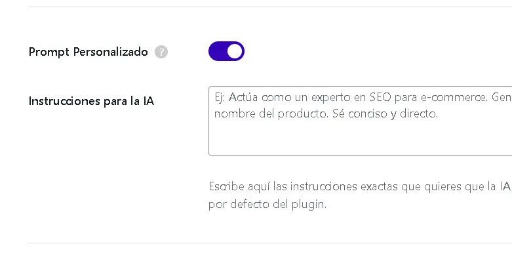The width and height of the screenshot is (512, 269).
Task: Disable the Prompt Personalizado toggle
Action: click(226, 51)
